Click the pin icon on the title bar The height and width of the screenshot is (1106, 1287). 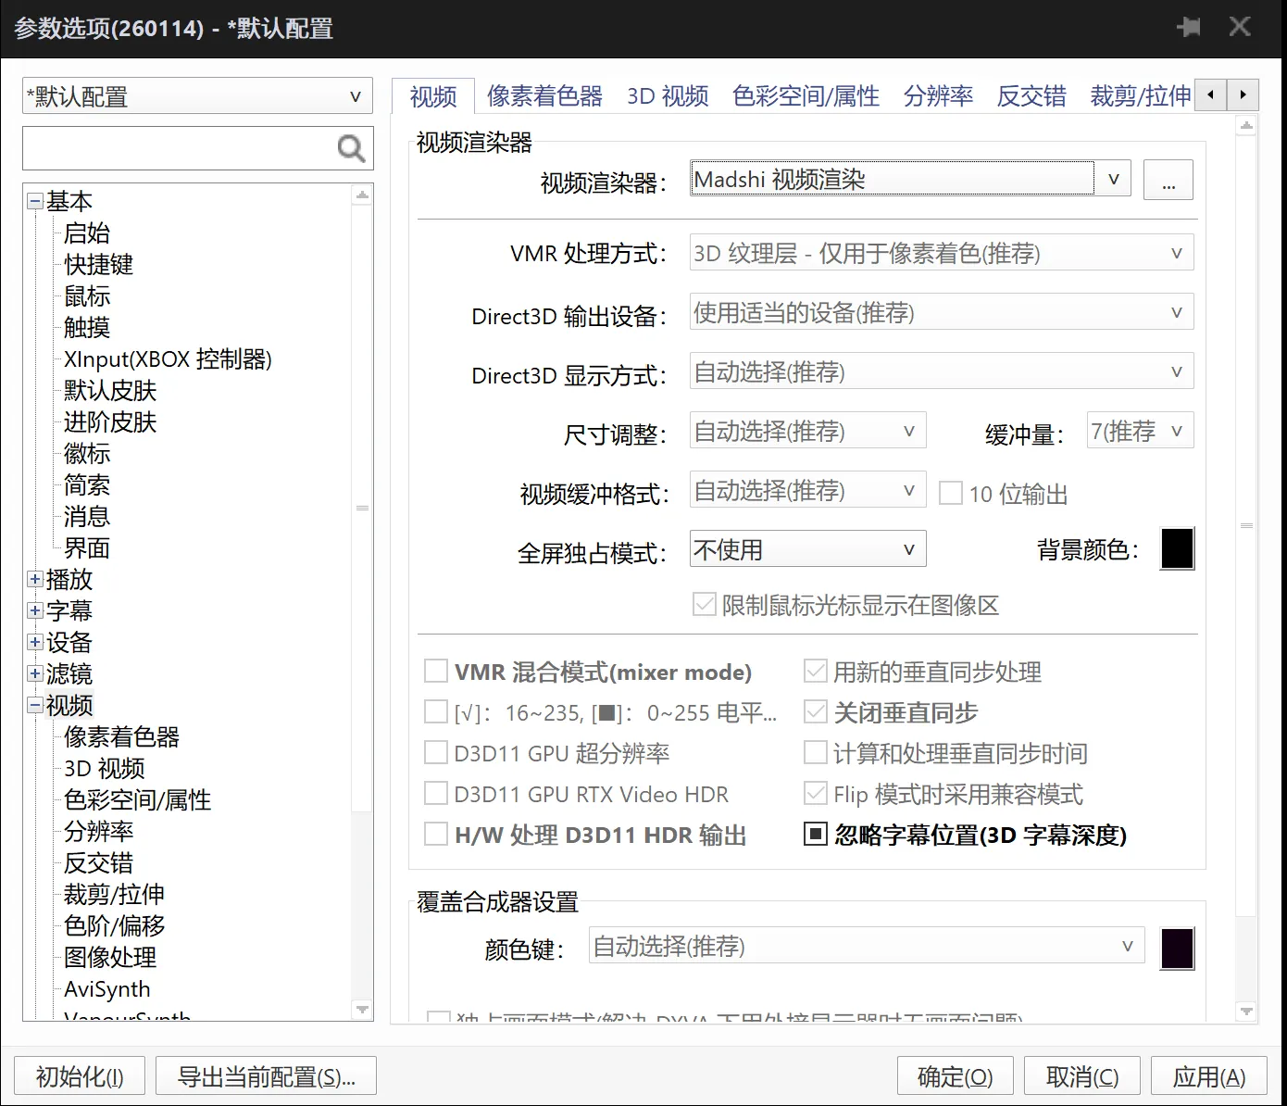point(1188,26)
